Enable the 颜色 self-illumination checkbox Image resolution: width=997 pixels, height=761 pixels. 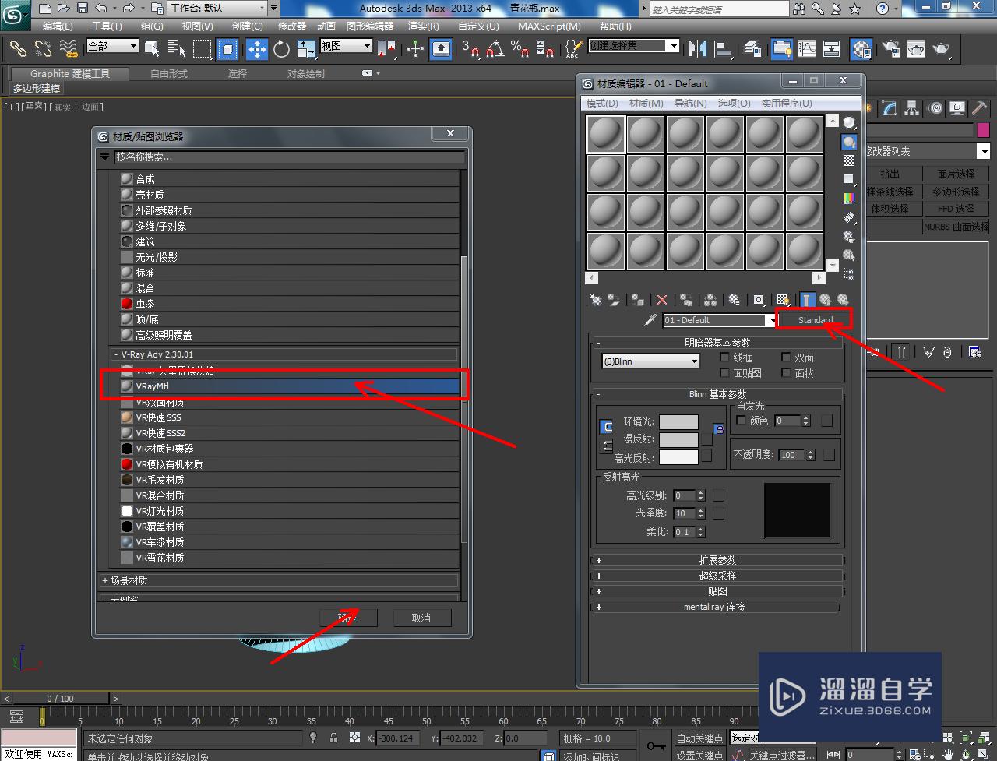[741, 421]
